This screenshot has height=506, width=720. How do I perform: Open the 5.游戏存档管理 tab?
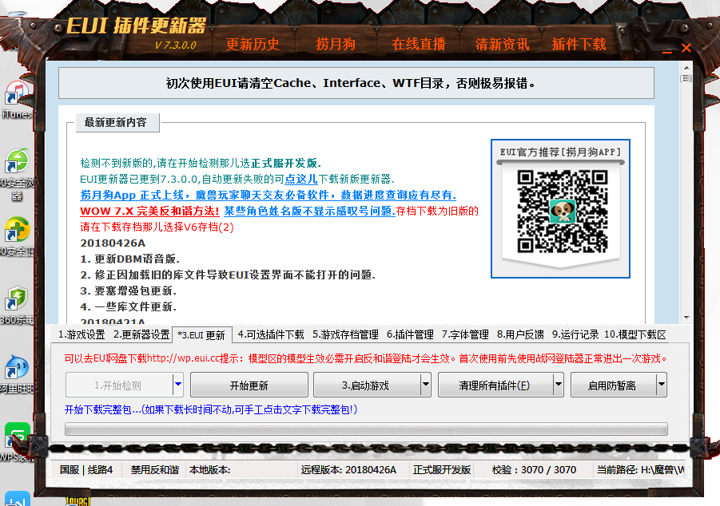point(345,334)
